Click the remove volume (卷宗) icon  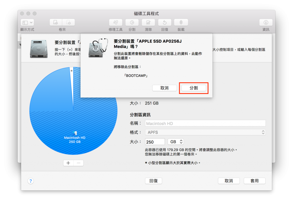[x=69, y=22]
